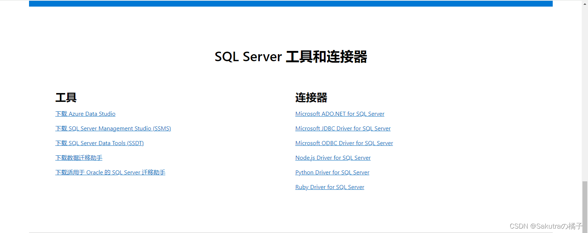Click the 下载数据迁移助手 link

79,158
